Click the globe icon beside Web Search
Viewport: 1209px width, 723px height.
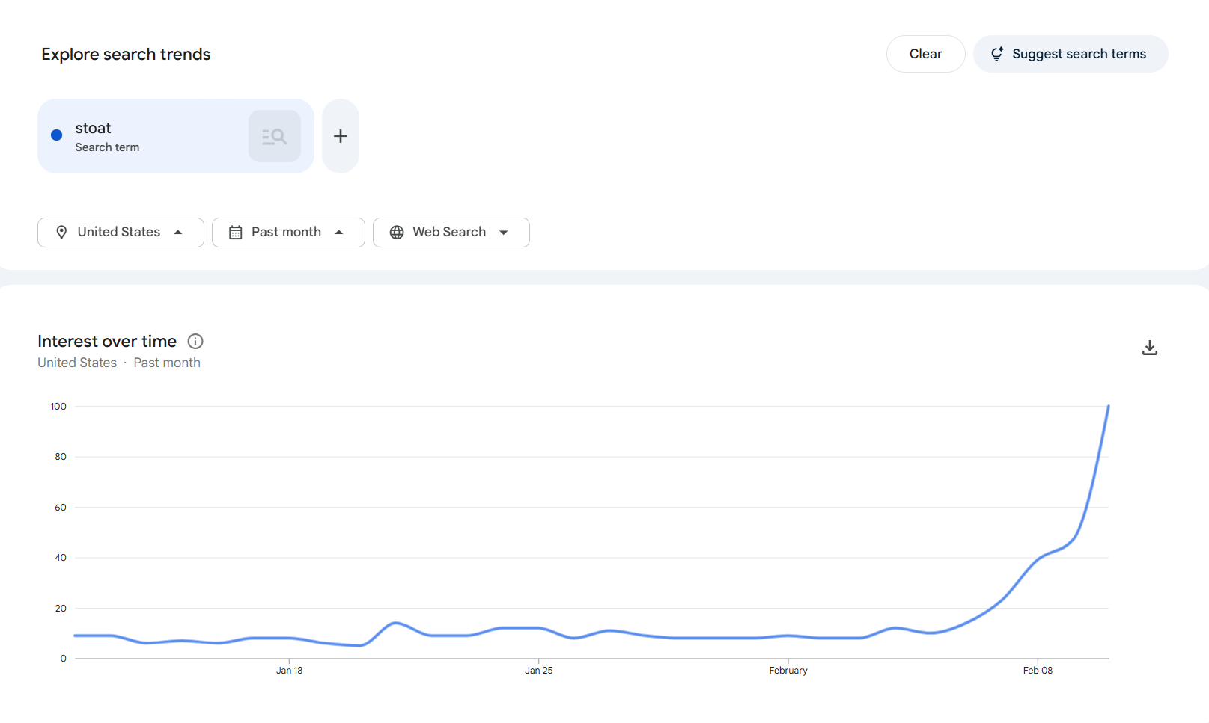click(397, 232)
